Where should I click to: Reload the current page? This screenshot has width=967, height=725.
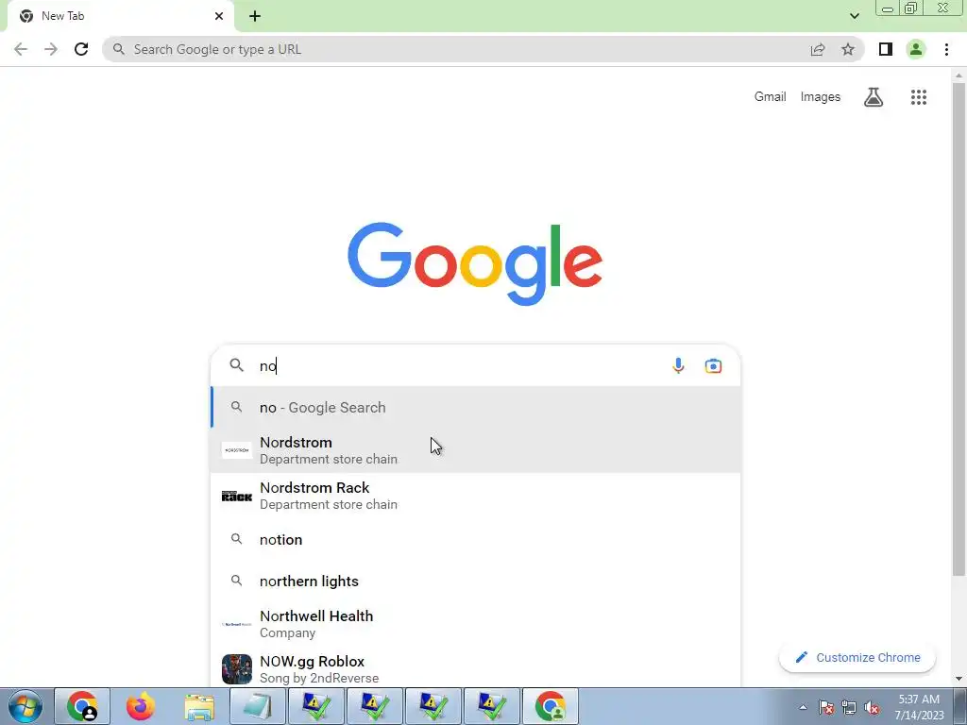point(81,49)
